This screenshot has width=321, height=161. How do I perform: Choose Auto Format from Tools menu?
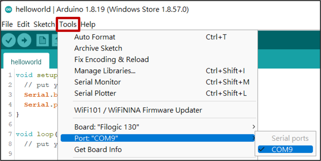(95, 37)
